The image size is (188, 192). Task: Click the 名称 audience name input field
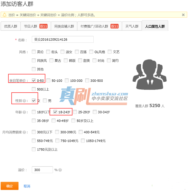(63, 40)
